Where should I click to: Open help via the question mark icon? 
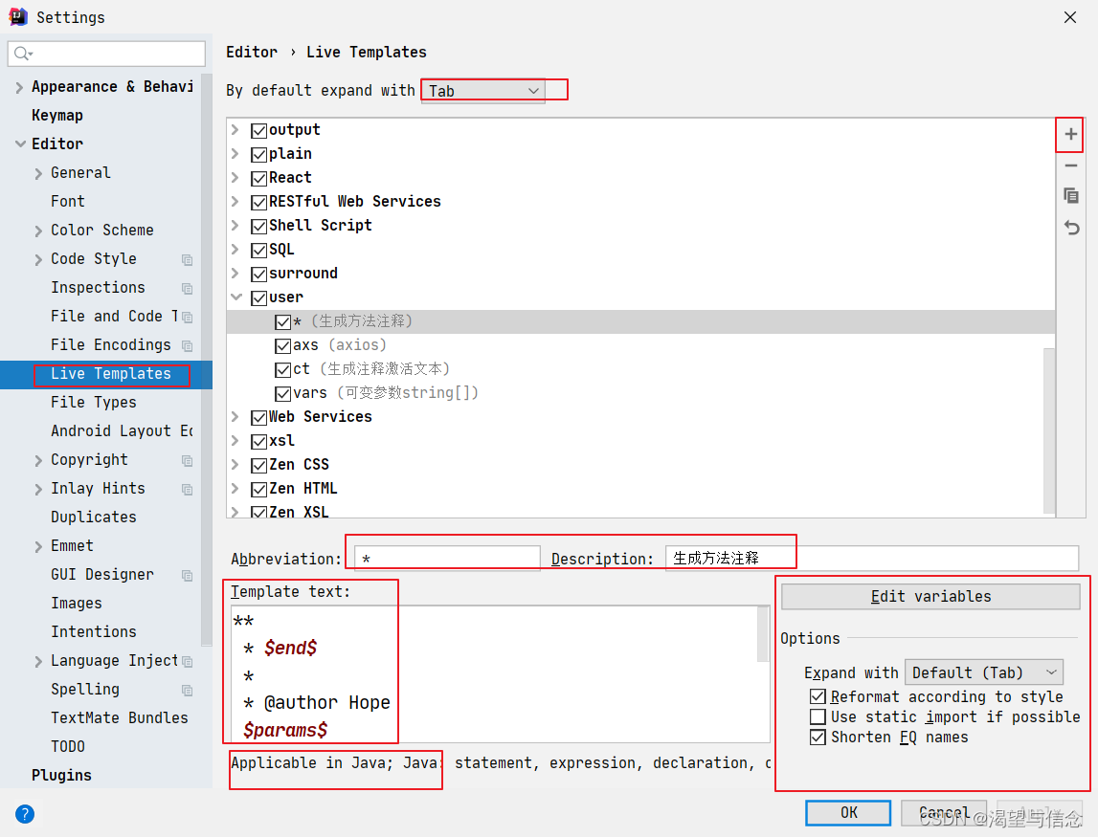(25, 814)
